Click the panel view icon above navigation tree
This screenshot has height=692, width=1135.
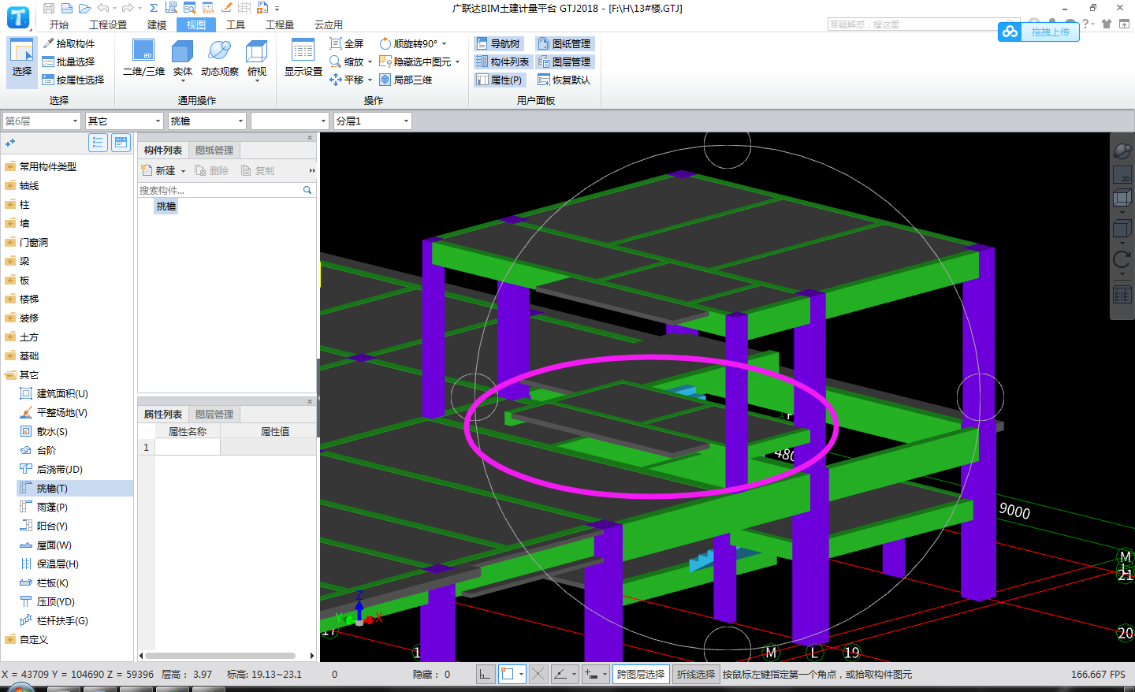click(121, 143)
